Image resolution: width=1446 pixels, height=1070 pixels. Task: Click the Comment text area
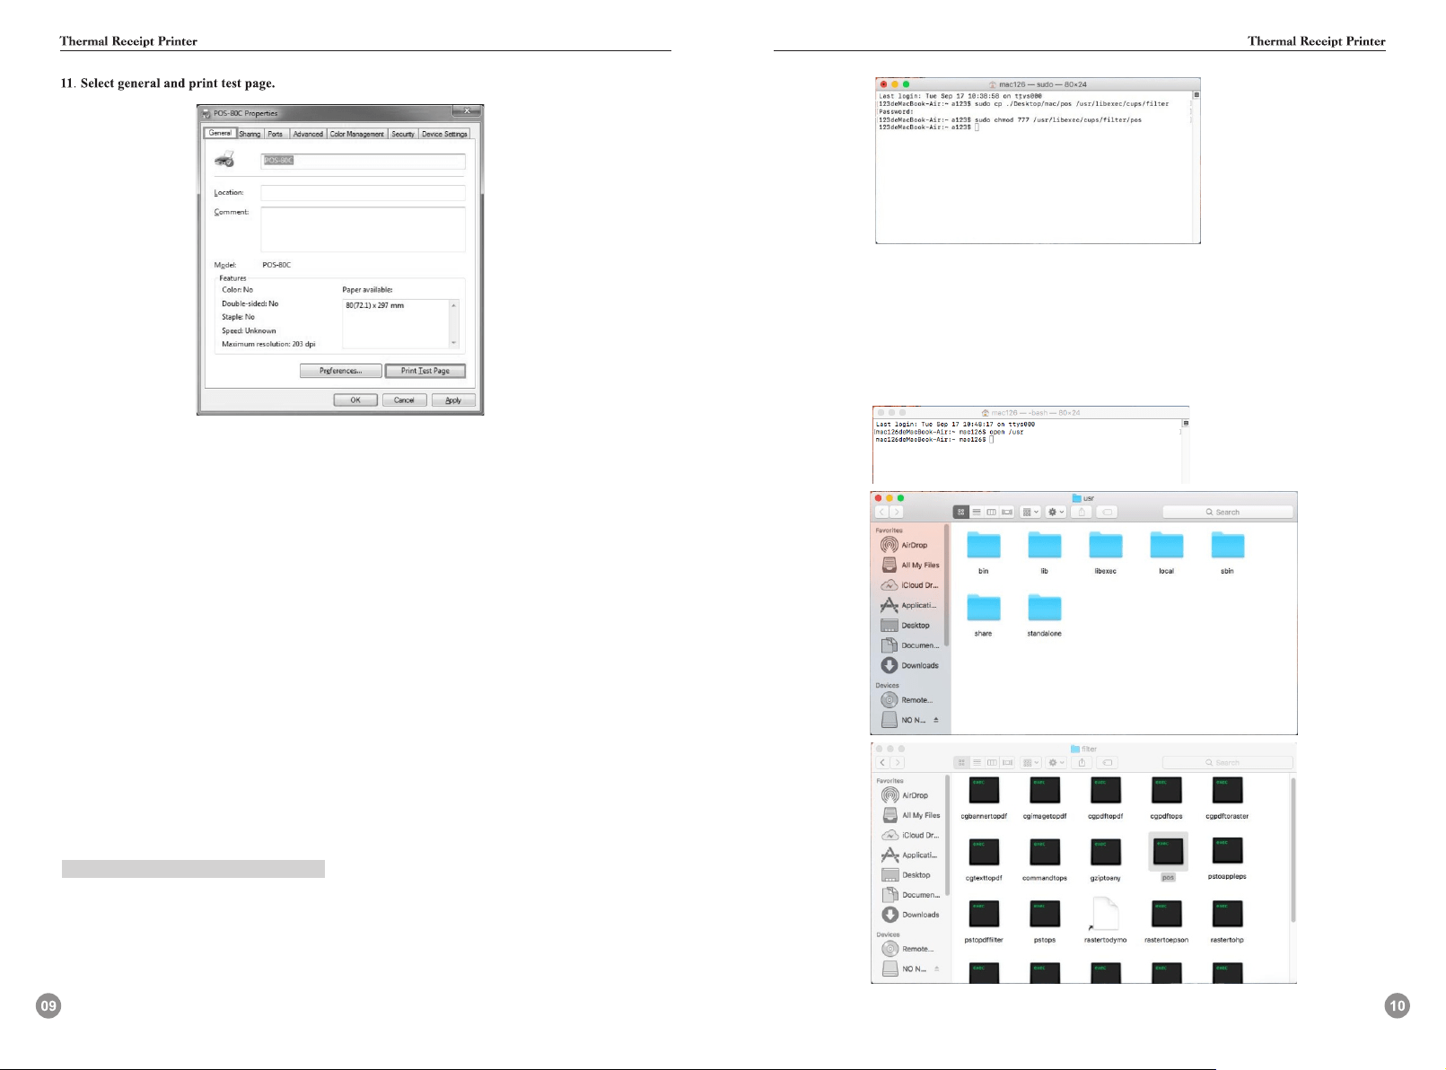click(x=364, y=230)
